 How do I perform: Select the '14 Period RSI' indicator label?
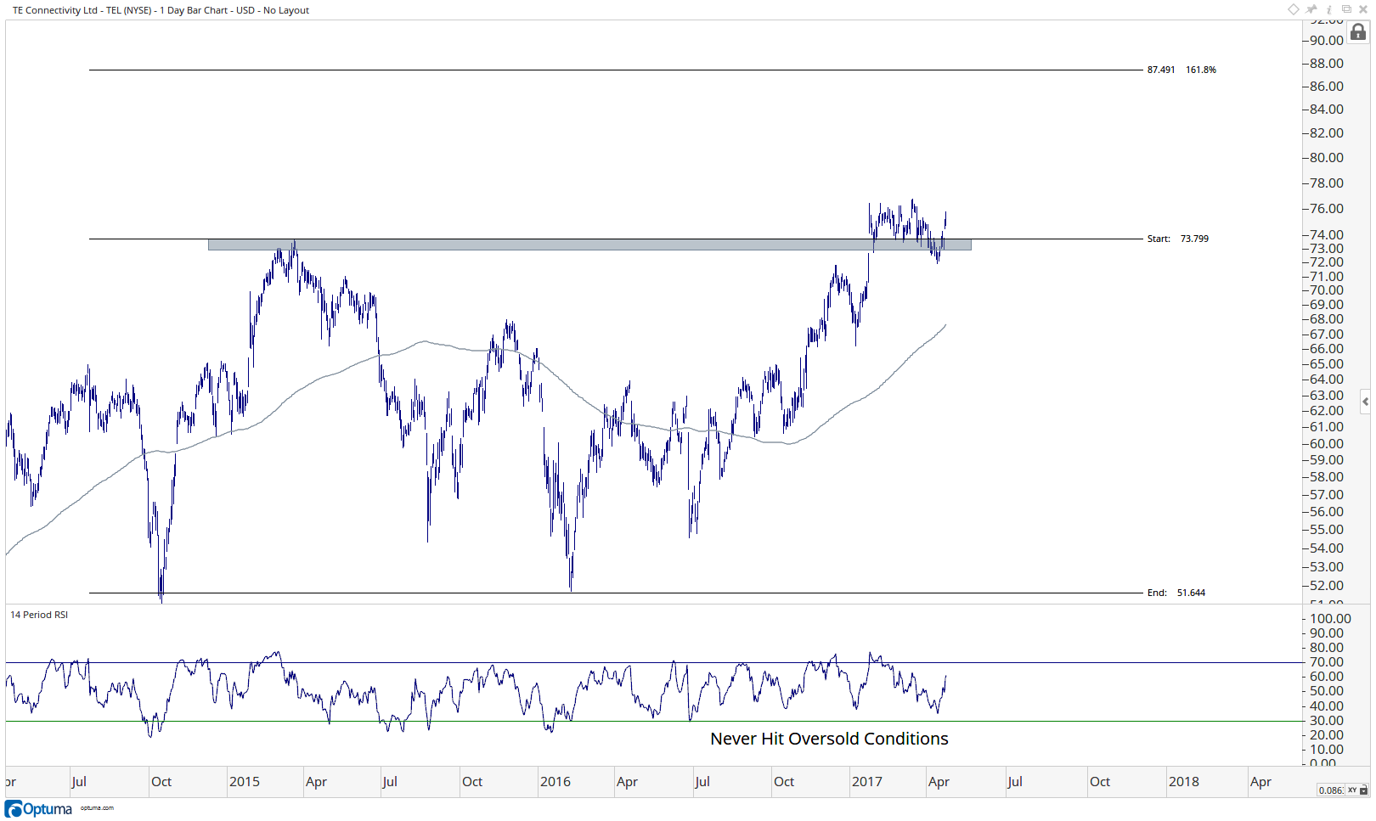[x=39, y=615]
